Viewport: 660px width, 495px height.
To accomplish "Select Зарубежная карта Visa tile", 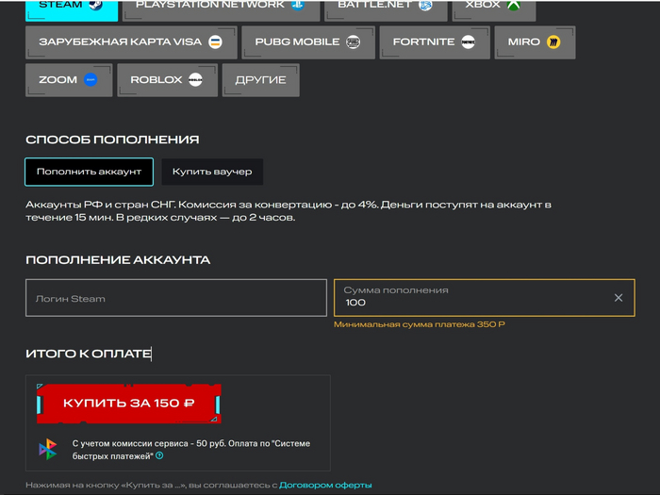I will 131,42.
